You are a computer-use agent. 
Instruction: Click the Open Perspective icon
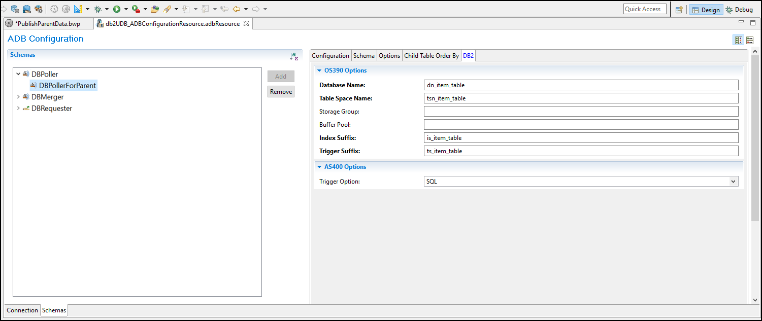pyautogui.click(x=679, y=10)
